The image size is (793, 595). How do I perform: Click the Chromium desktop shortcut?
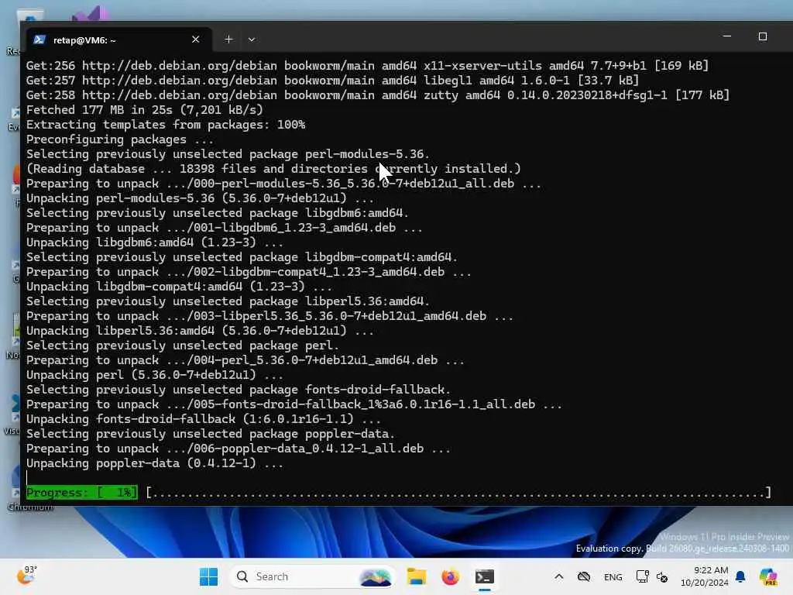[15, 488]
